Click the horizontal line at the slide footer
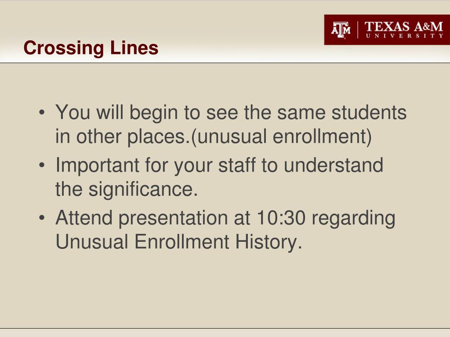This screenshot has height=337, width=450. pyautogui.click(x=225, y=328)
